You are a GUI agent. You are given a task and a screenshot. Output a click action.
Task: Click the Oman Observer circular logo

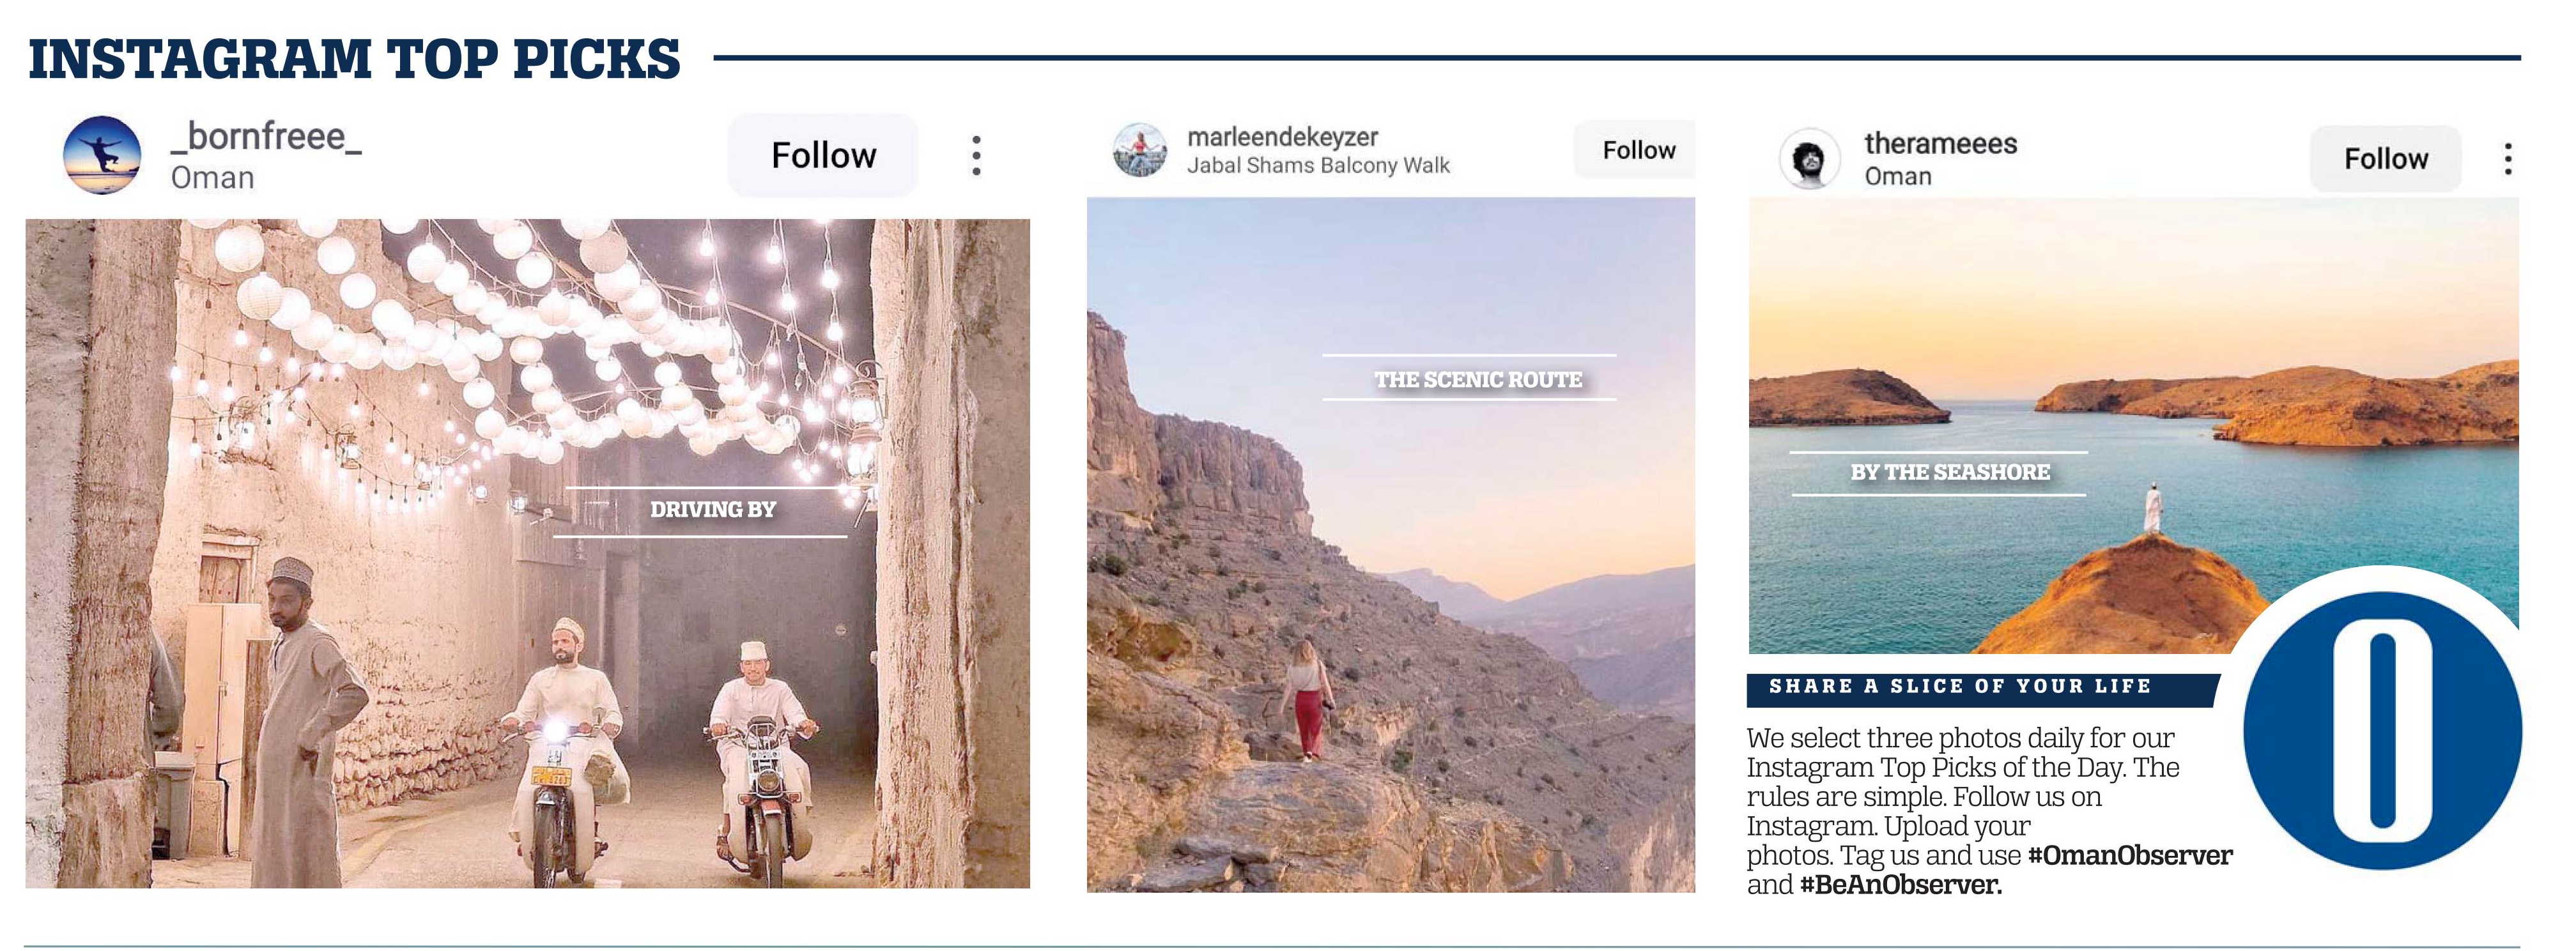(x=2382, y=729)
